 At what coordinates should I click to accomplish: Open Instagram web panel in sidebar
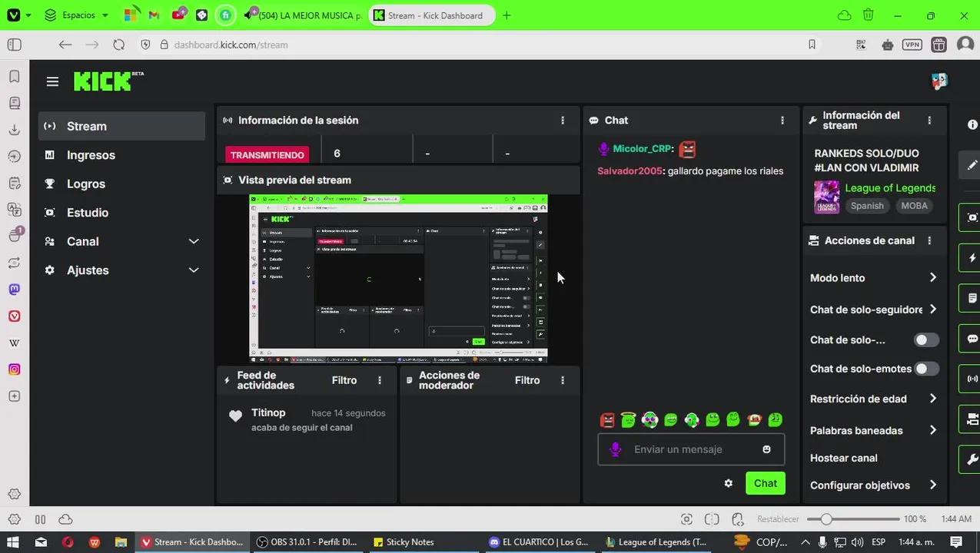pos(14,369)
